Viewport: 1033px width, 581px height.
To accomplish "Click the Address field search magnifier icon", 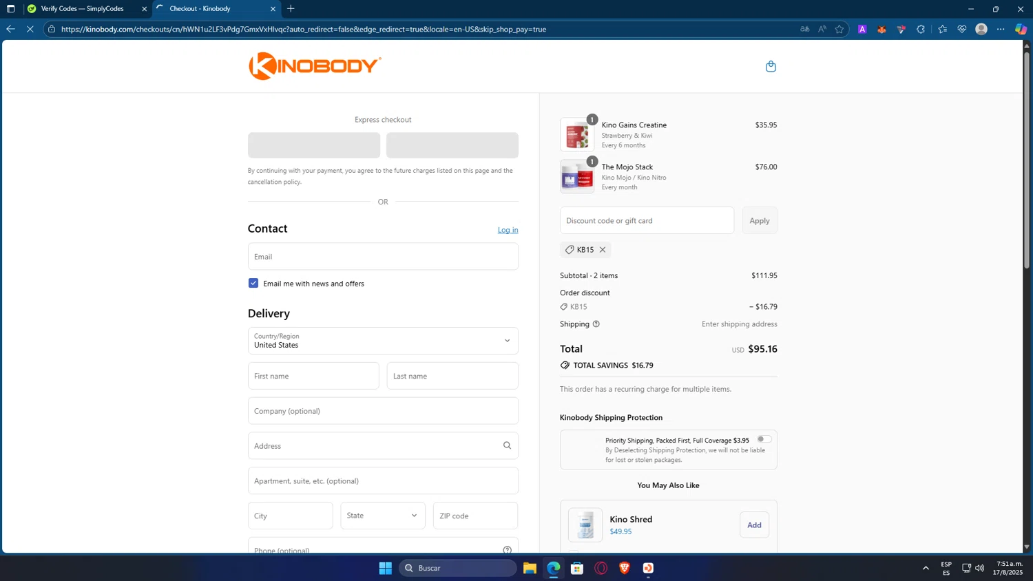I will 507,445.
